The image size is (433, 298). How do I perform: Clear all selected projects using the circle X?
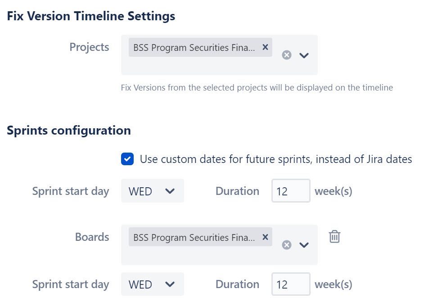[x=287, y=55]
